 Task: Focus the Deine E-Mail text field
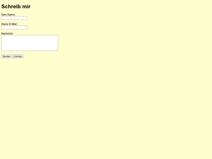(x=15, y=27)
